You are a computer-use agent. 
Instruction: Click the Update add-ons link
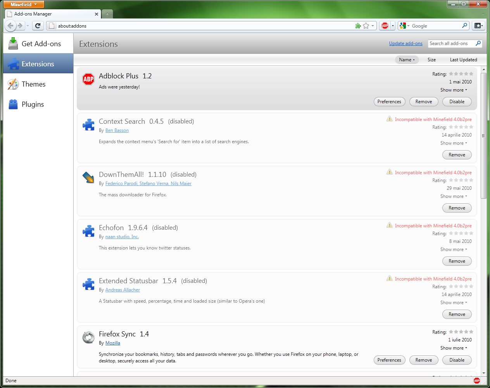pyautogui.click(x=405, y=43)
